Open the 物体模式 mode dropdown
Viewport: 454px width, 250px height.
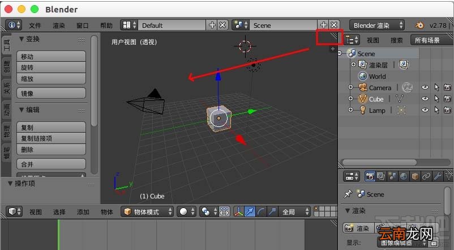point(147,211)
